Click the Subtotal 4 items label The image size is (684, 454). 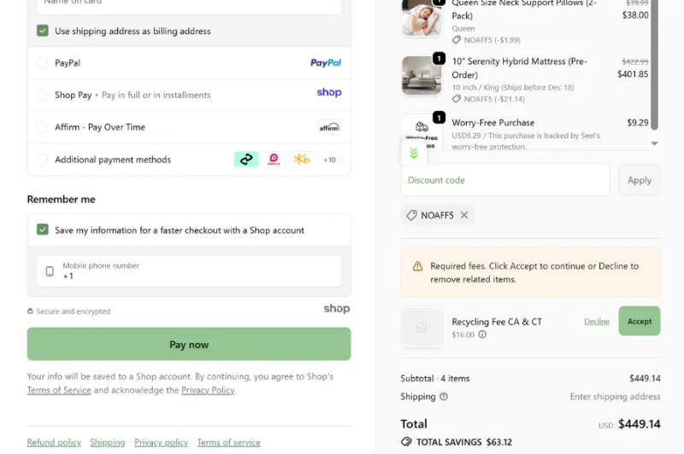(x=435, y=378)
